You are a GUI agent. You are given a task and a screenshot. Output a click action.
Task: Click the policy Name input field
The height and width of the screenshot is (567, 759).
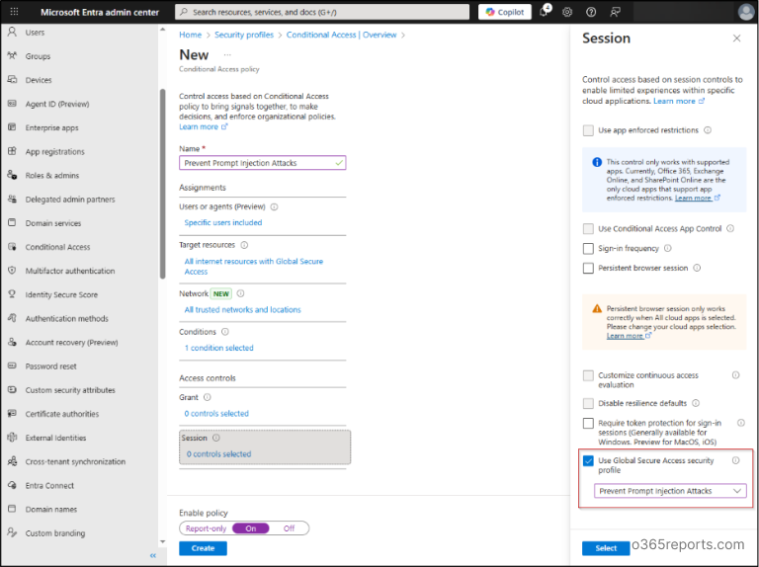[x=262, y=163]
